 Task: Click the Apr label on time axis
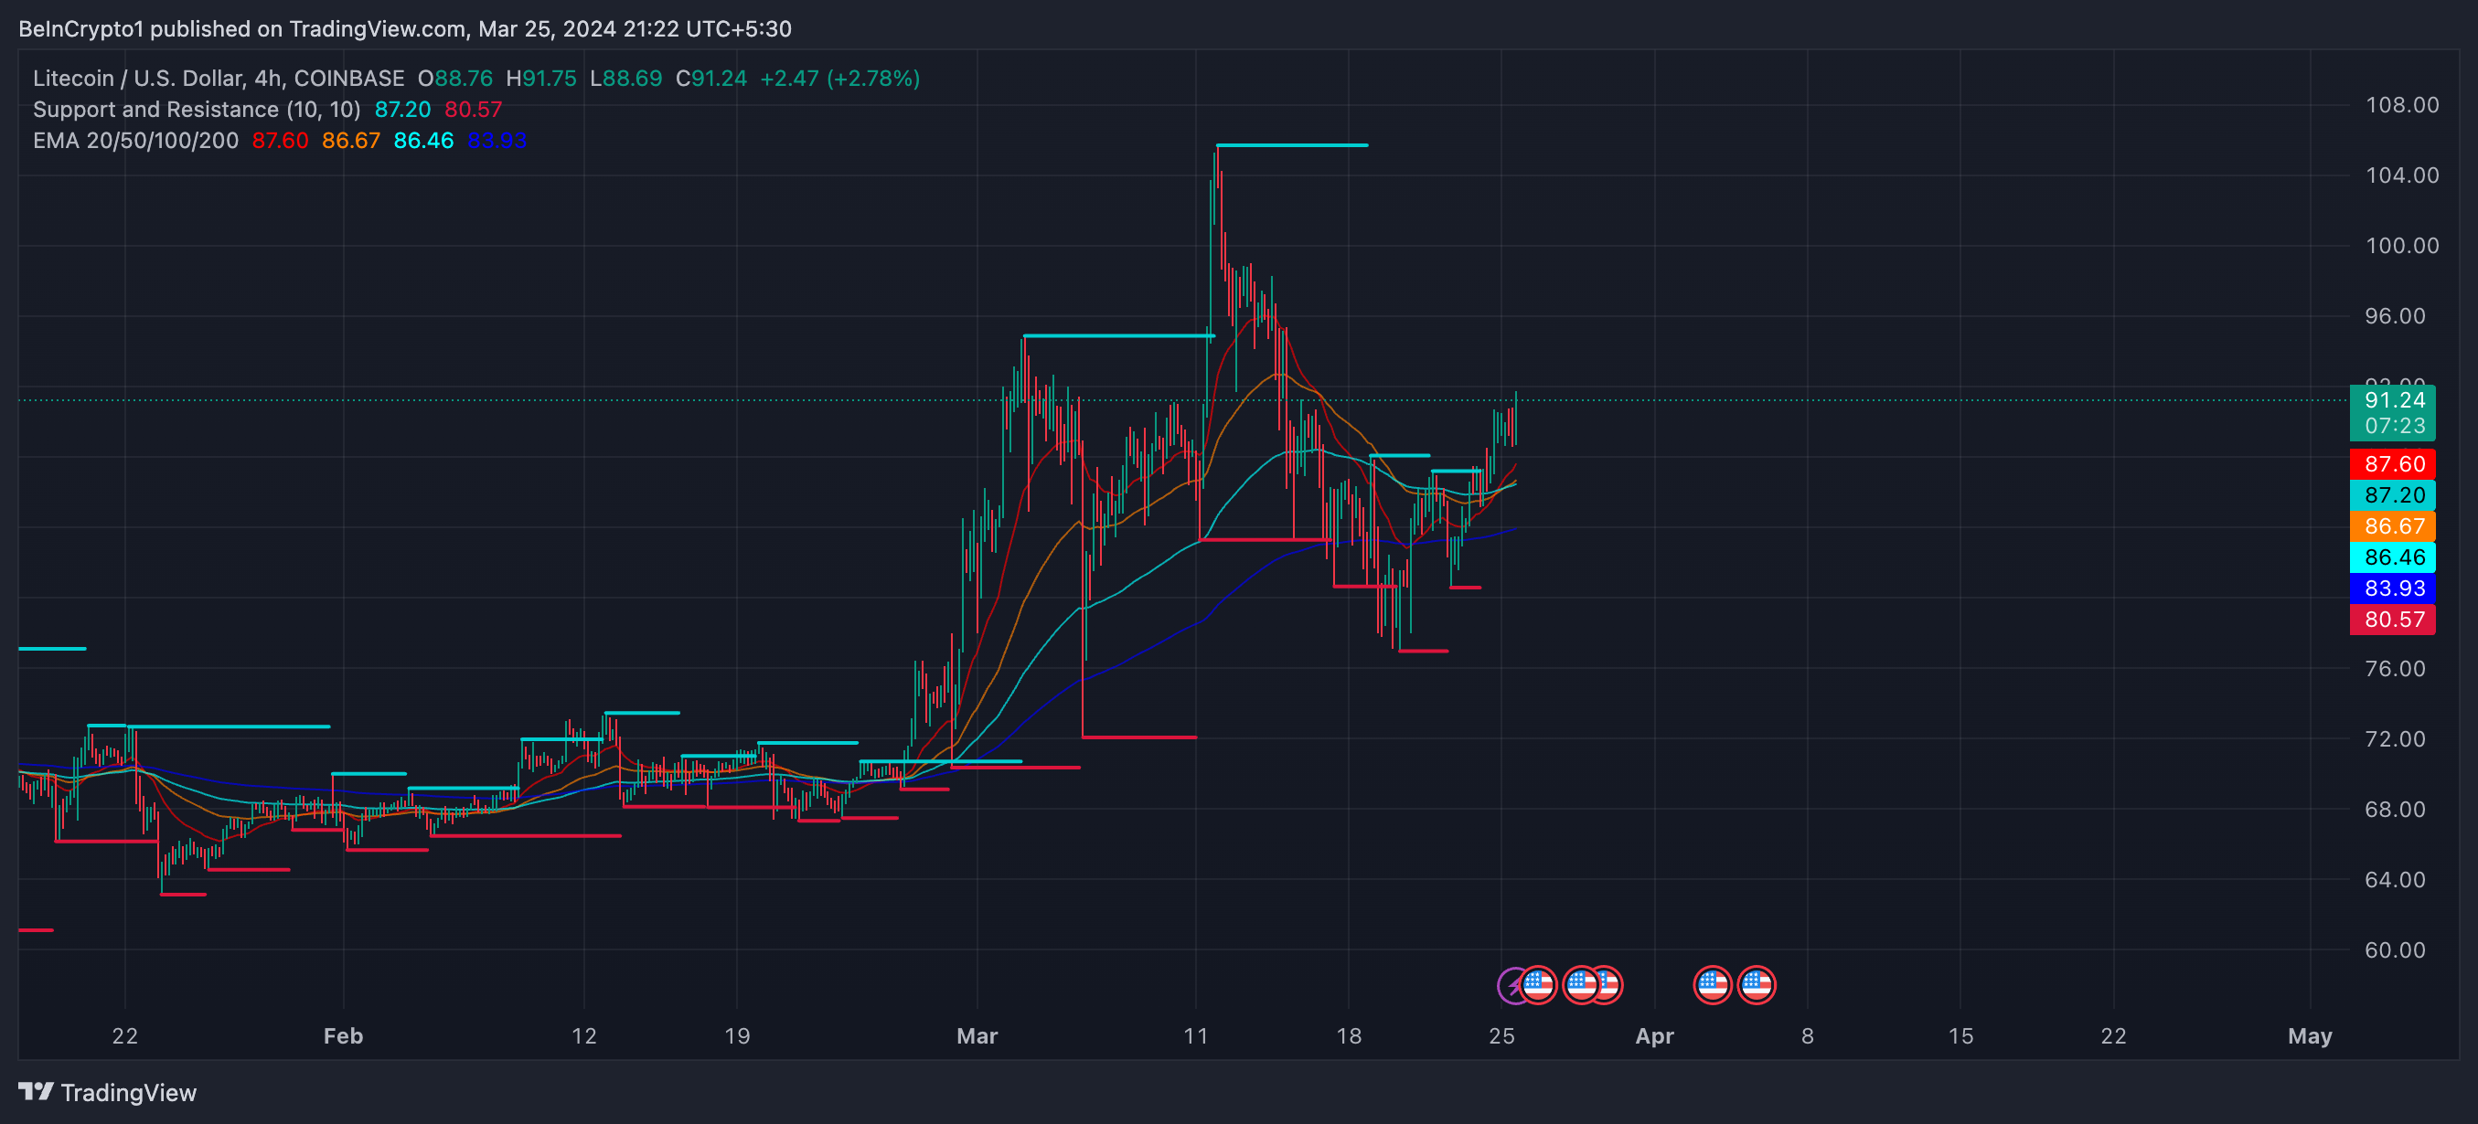tap(1653, 1035)
